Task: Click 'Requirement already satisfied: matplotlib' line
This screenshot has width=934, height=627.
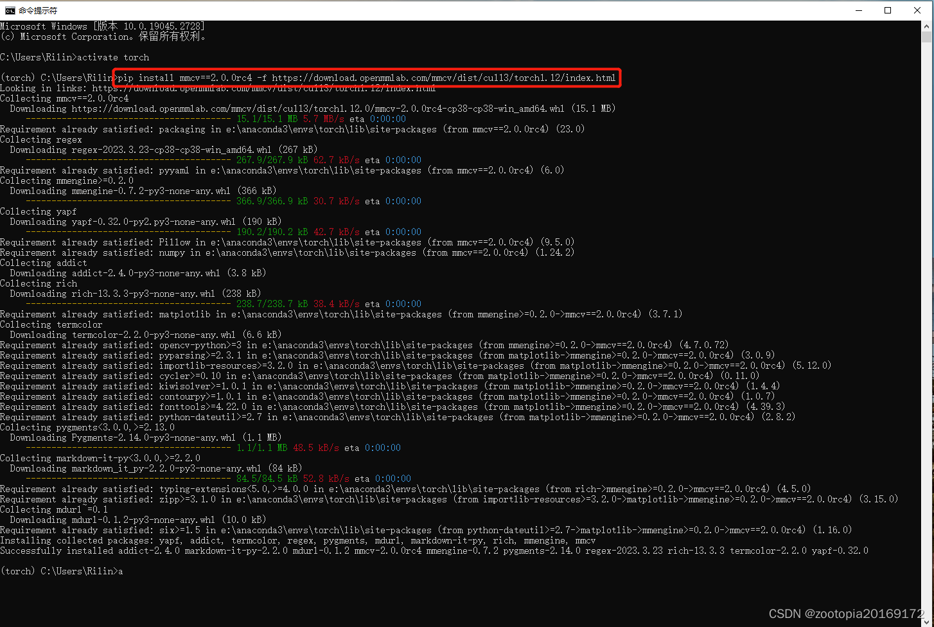Action: point(341,314)
